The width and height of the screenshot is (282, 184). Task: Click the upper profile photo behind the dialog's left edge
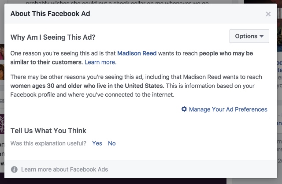coord(2,52)
